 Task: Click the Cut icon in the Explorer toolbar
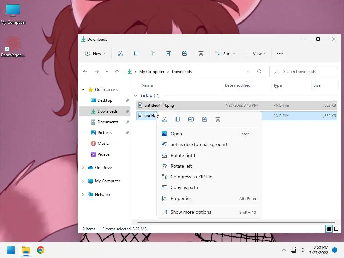(x=120, y=53)
